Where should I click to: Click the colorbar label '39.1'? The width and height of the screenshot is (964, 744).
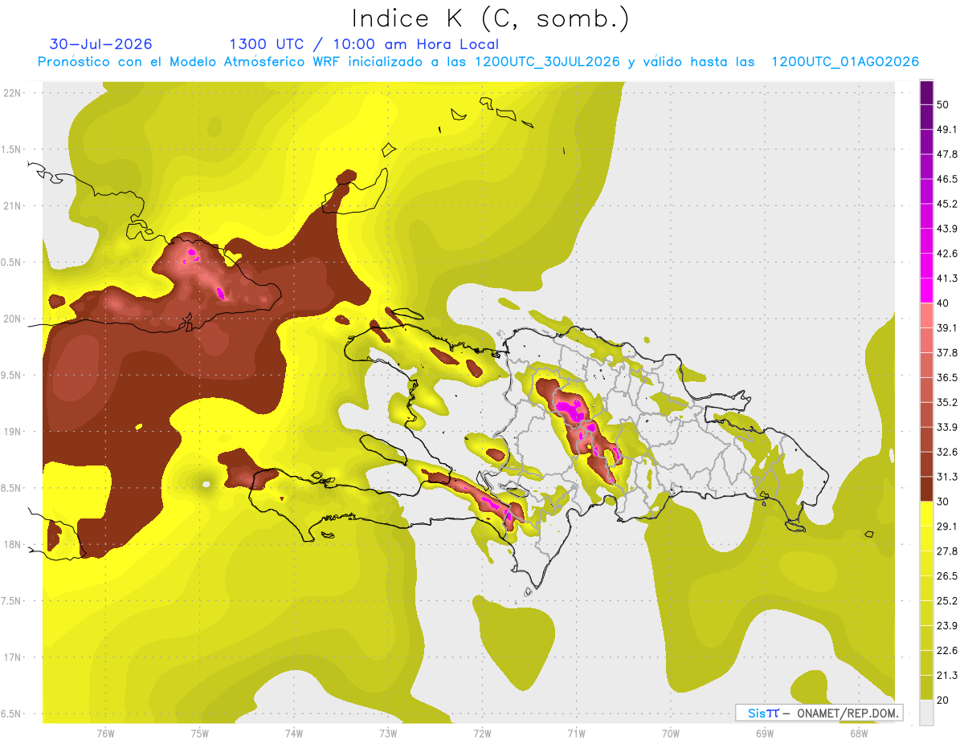(x=947, y=327)
